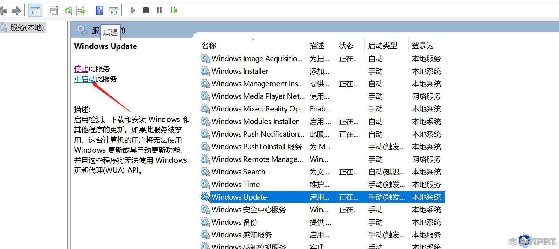
Task: Click gear icon of Windows 感知服务 row
Action: [205, 235]
